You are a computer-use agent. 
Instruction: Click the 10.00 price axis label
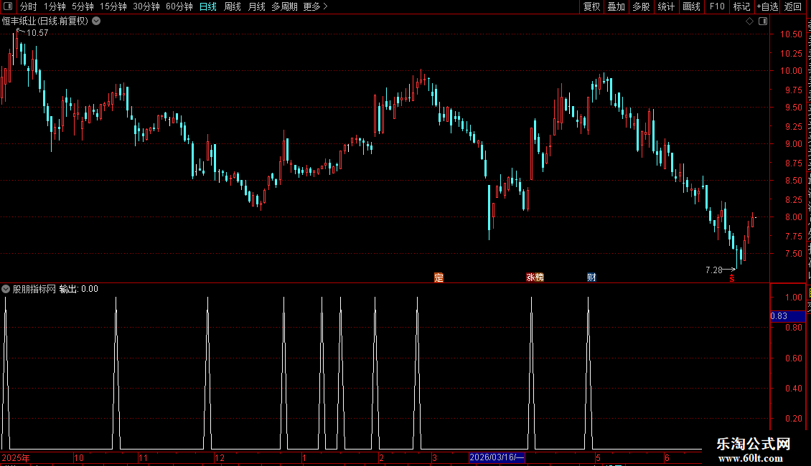coord(791,71)
